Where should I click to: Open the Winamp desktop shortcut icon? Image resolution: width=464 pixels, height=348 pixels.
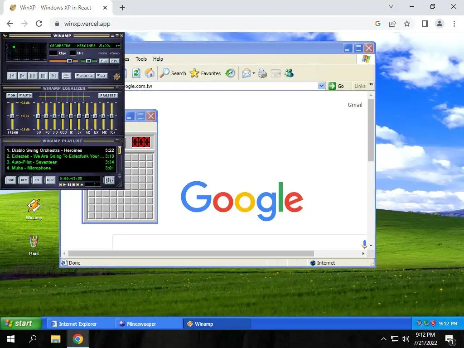click(x=34, y=209)
